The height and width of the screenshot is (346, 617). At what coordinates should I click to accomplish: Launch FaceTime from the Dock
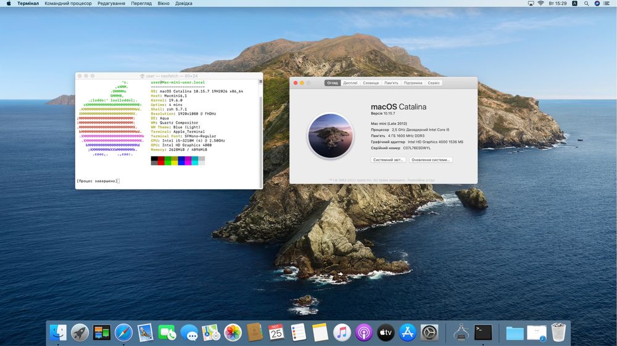tap(167, 332)
